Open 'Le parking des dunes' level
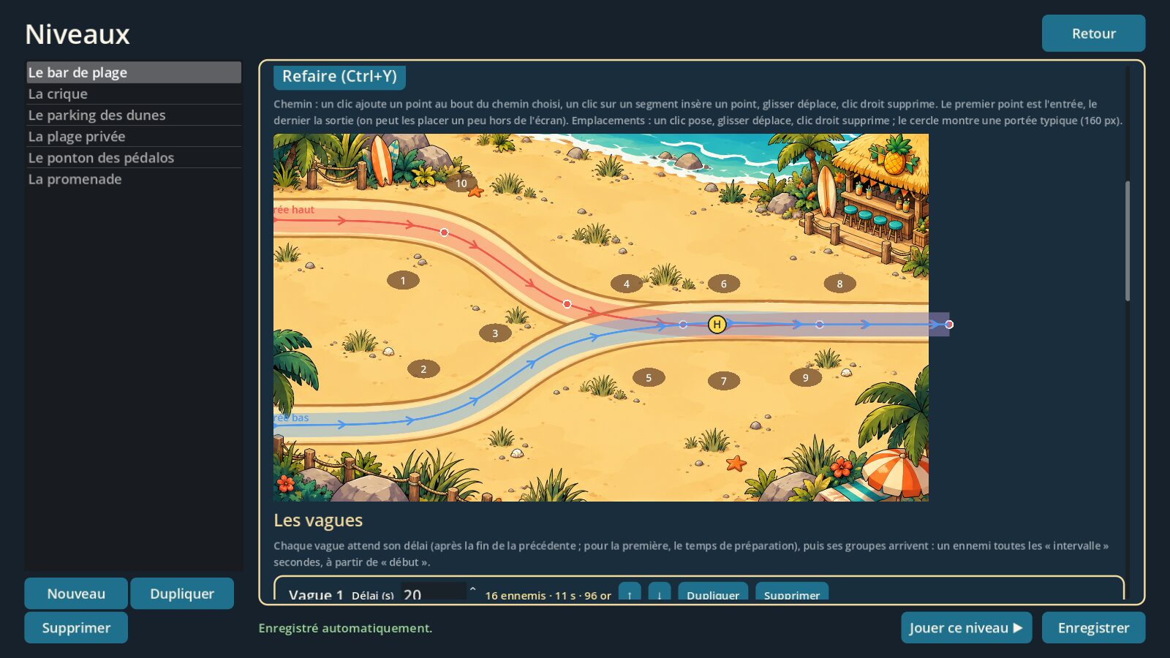The width and height of the screenshot is (1170, 658). (134, 115)
